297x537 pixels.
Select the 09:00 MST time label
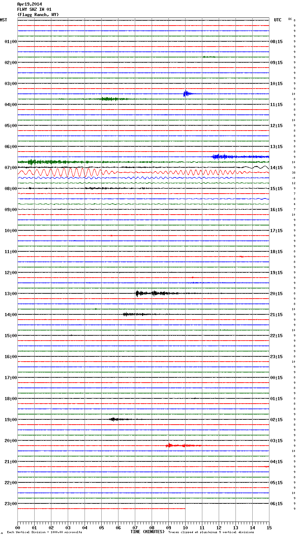(10, 210)
